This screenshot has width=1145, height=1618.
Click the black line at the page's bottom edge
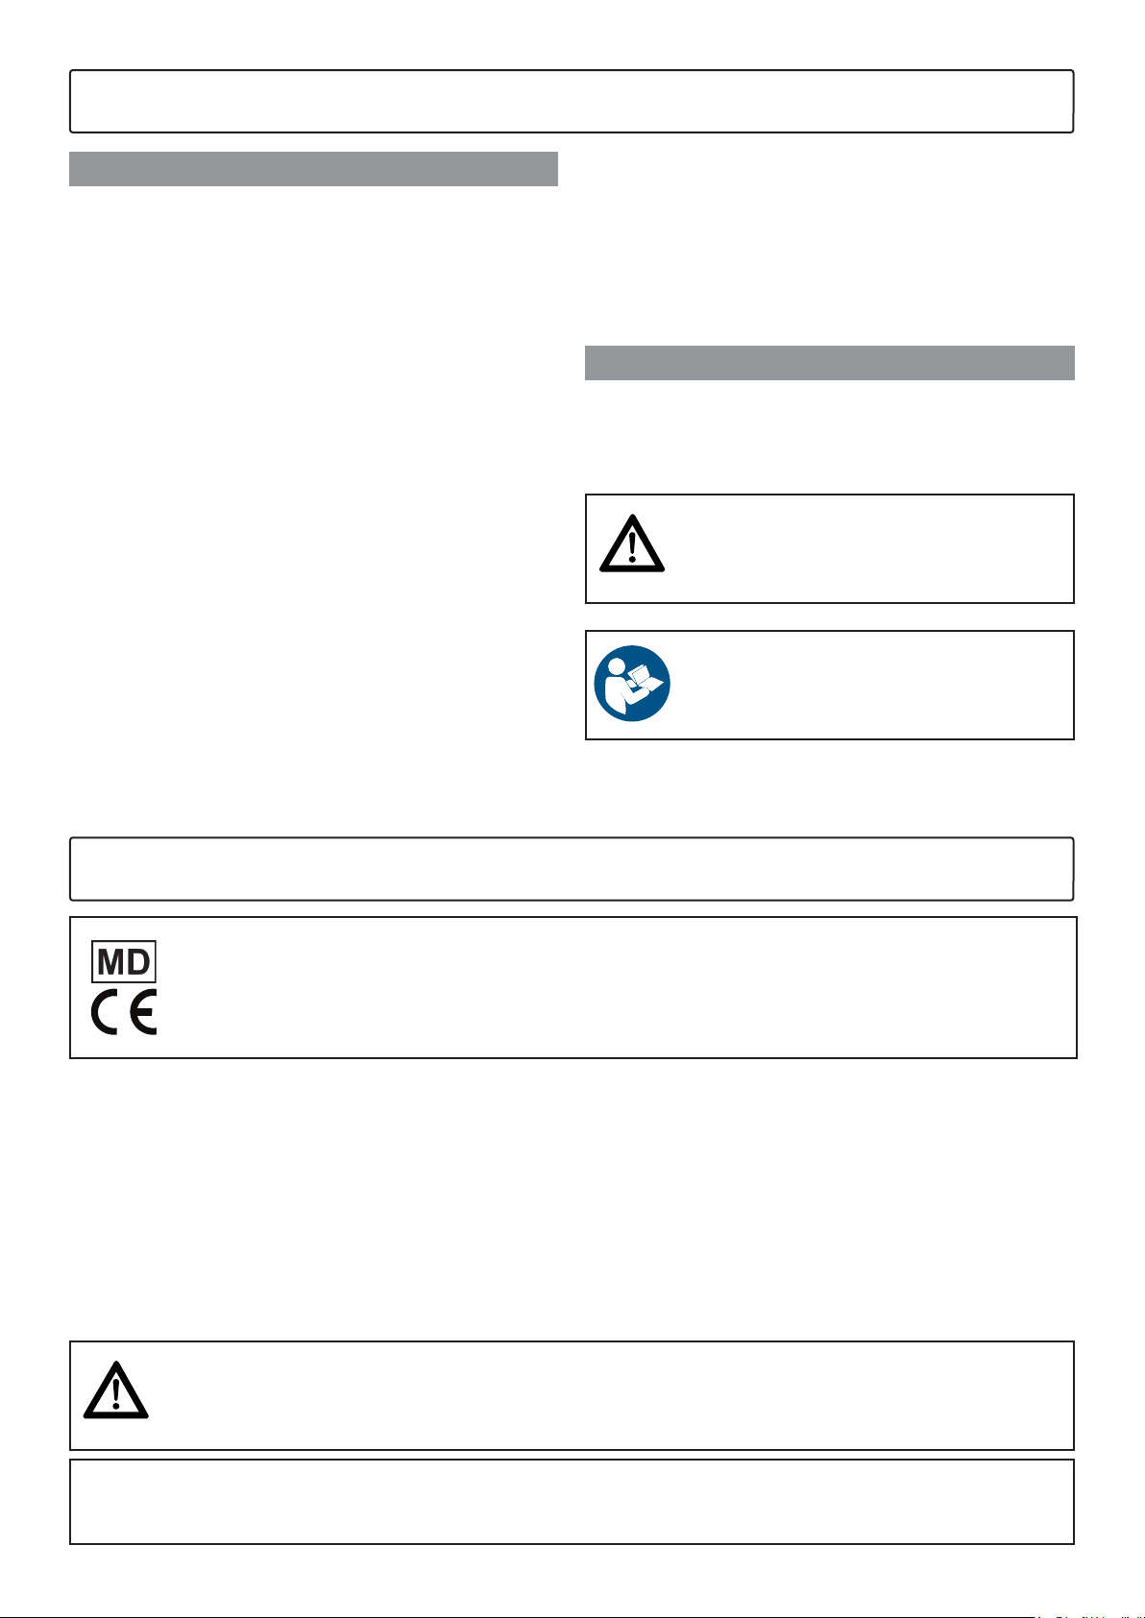[519, 1616]
